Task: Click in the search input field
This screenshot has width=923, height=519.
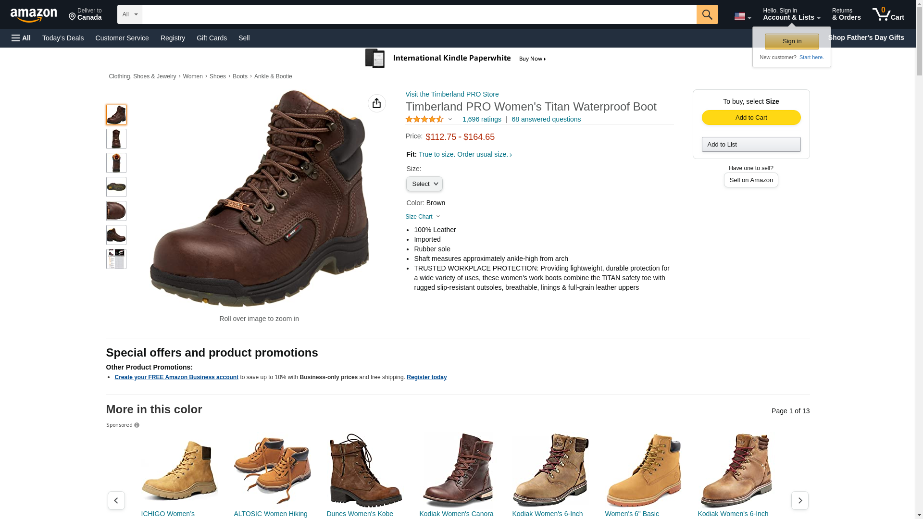Action: [419, 14]
